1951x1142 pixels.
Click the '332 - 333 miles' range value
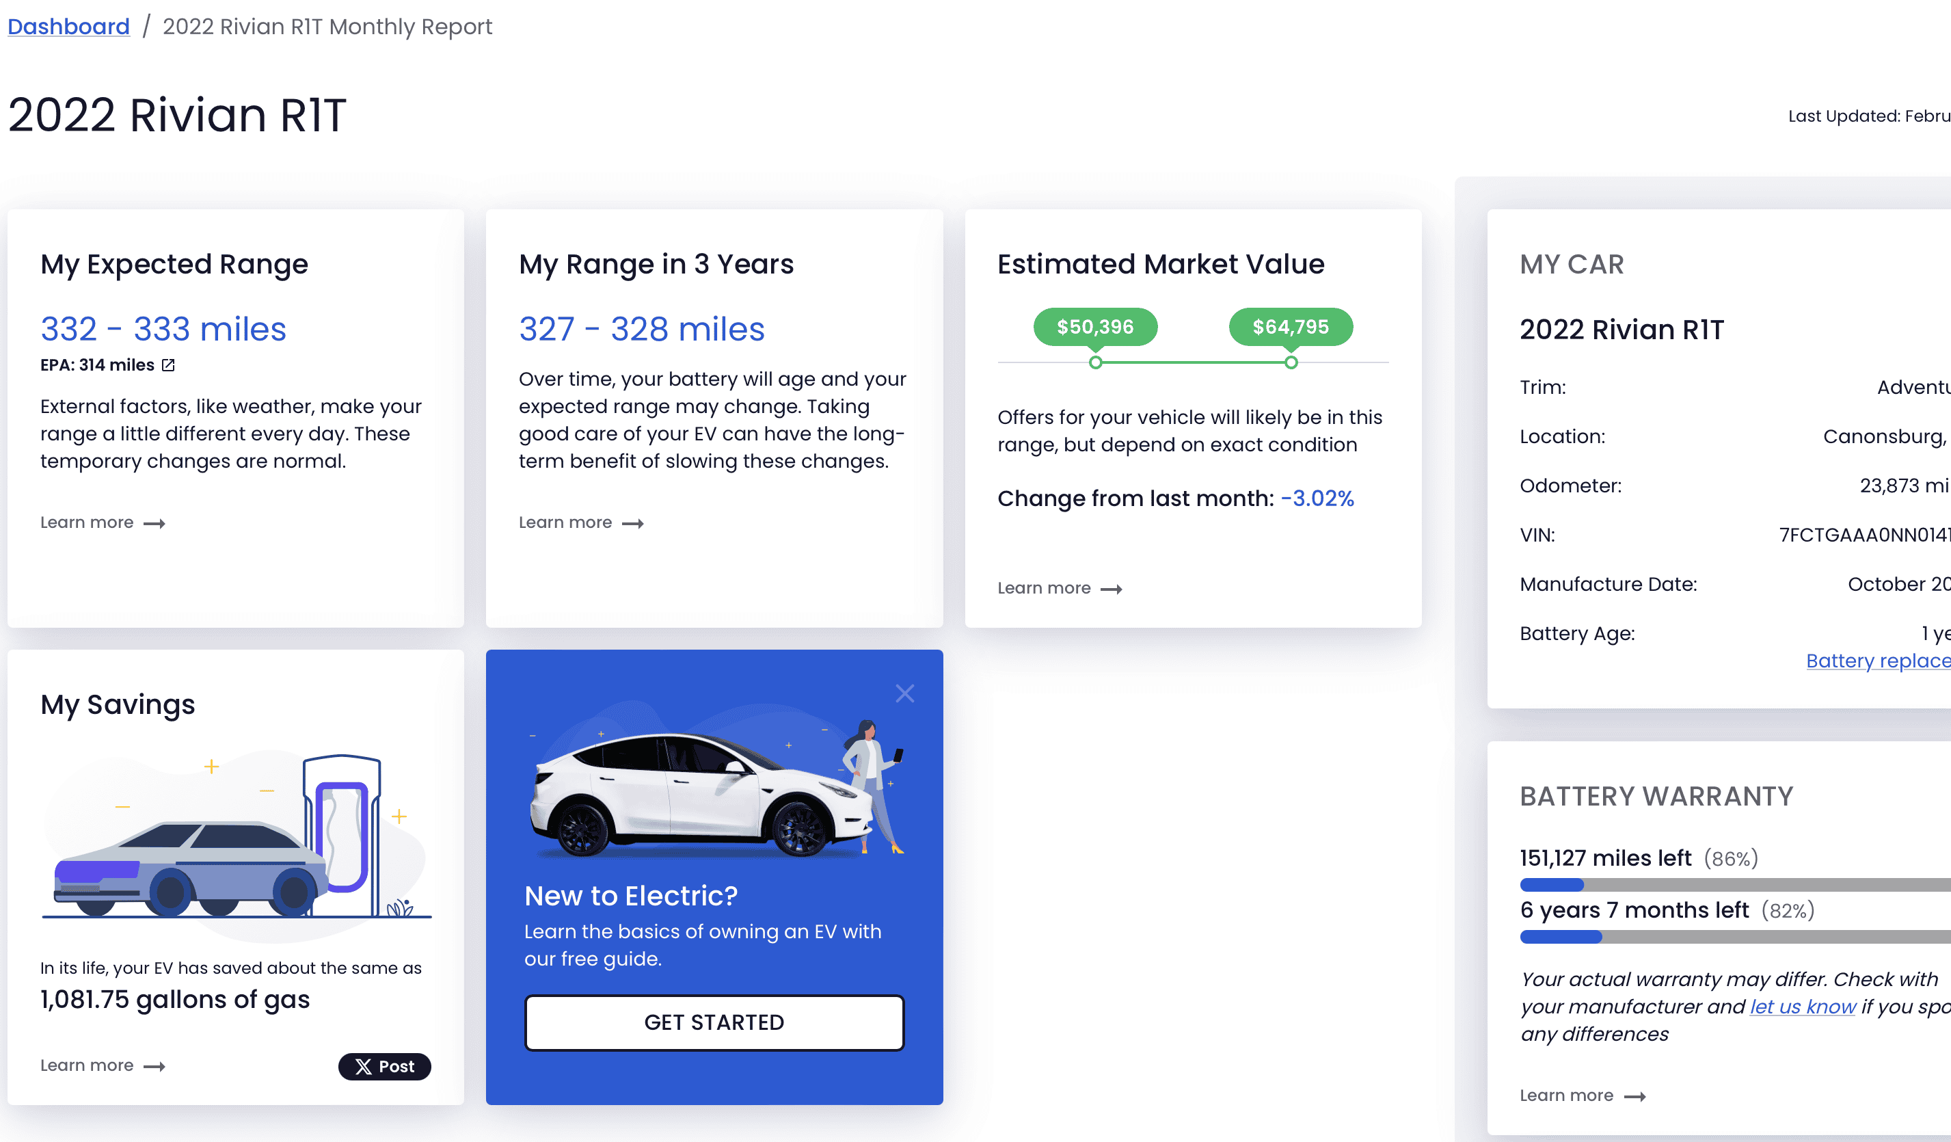(163, 329)
